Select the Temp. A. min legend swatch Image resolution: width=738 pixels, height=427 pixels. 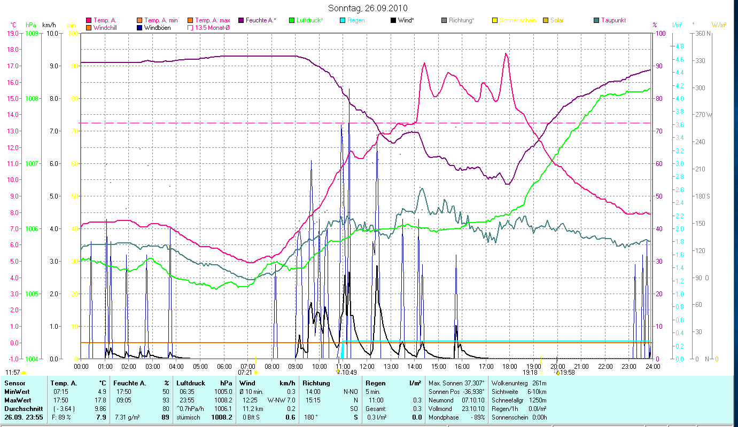[x=139, y=20]
